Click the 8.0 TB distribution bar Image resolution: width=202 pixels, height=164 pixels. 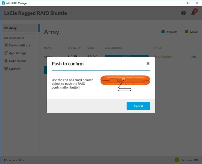[x=127, y=56]
